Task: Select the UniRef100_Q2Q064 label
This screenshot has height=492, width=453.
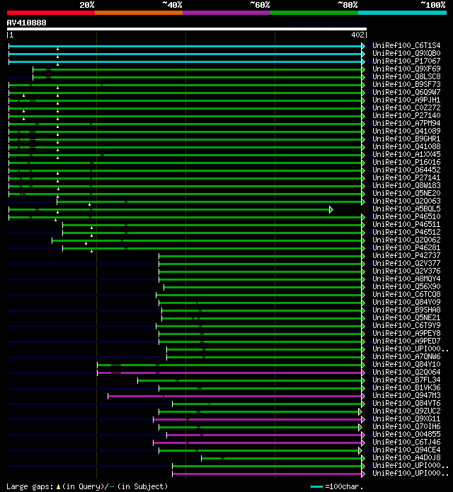Action: pyautogui.click(x=406, y=373)
